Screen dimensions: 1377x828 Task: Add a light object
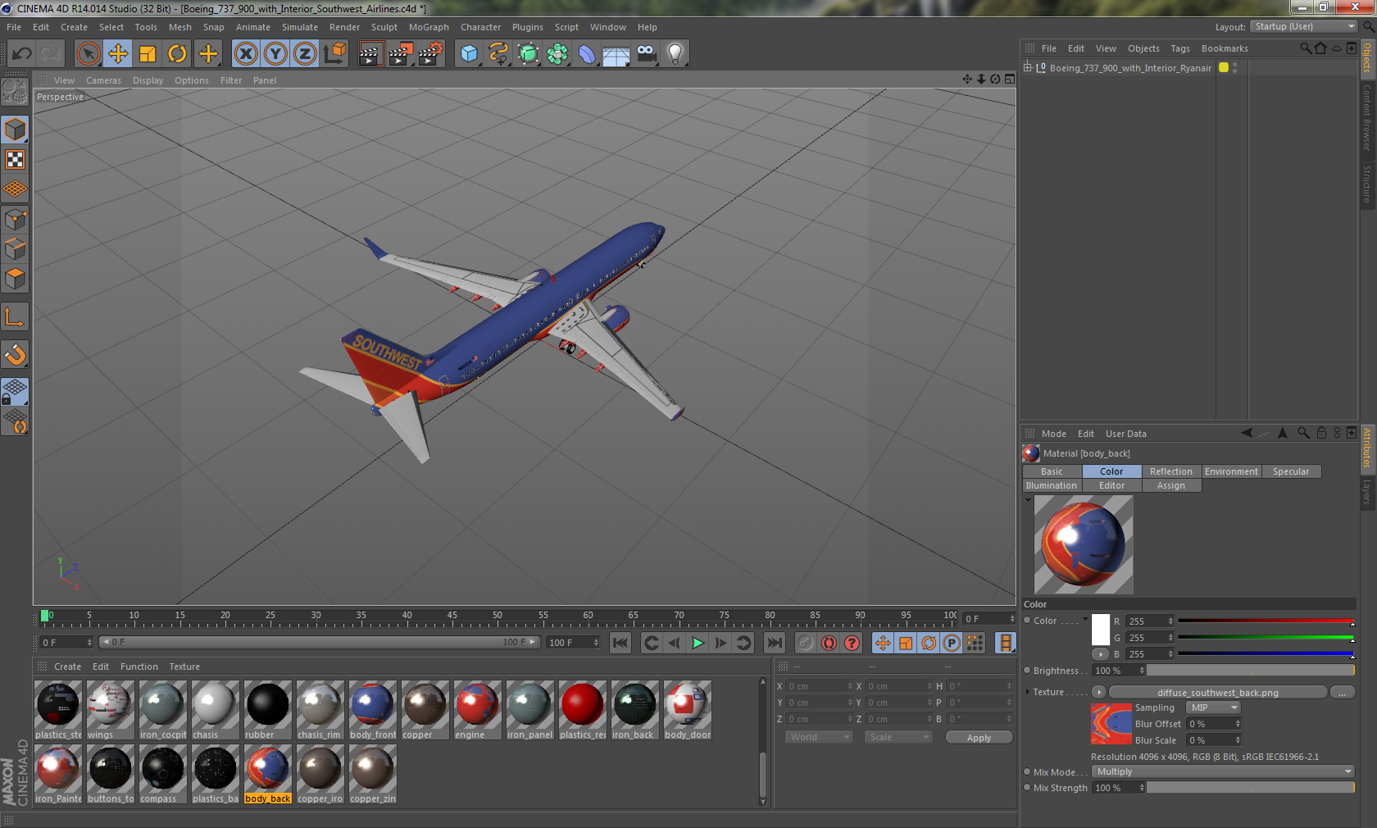pyautogui.click(x=675, y=54)
